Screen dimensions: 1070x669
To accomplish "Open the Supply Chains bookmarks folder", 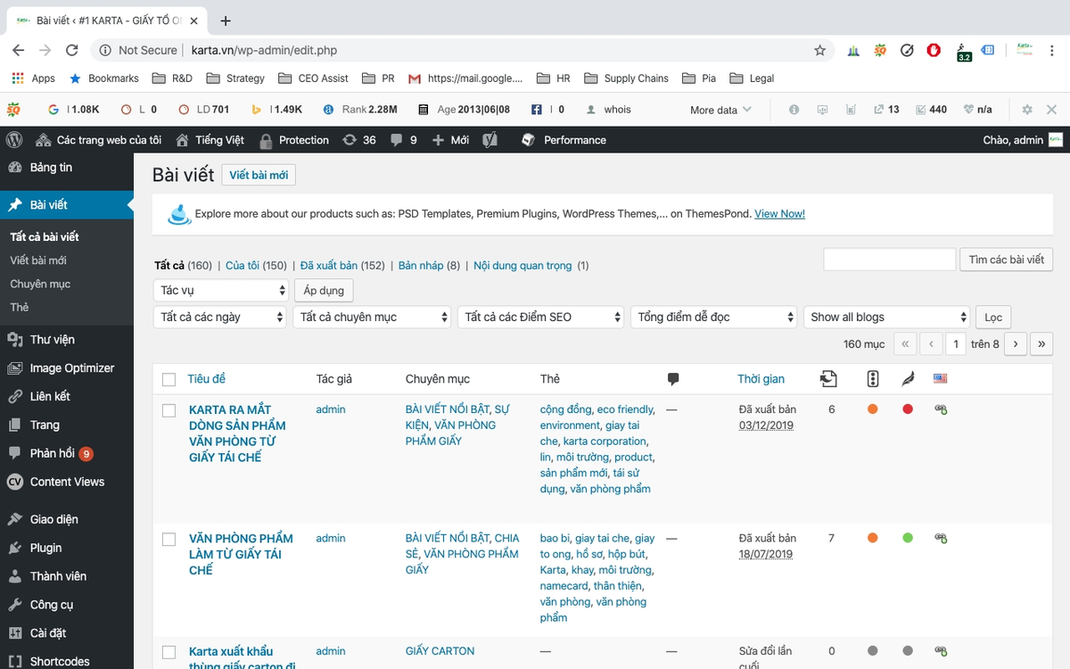I will click(x=626, y=78).
